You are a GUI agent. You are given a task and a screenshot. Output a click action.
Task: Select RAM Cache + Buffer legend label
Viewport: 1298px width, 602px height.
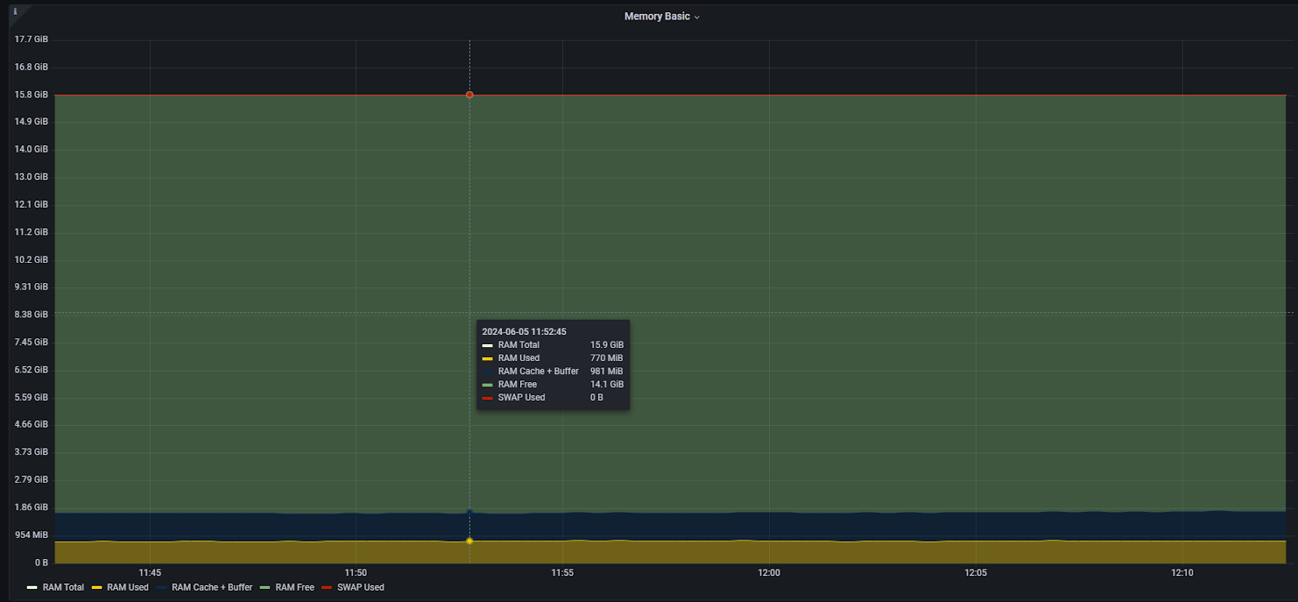tap(212, 587)
